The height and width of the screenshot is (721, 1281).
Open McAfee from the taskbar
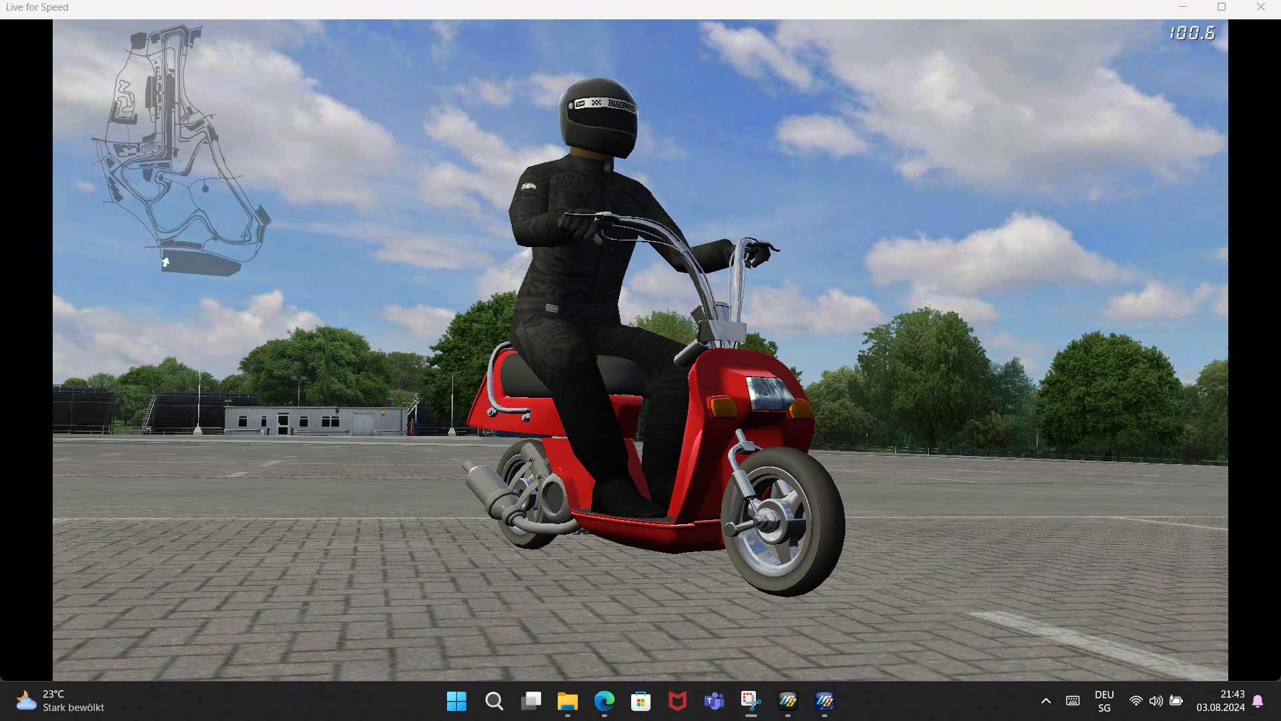(x=678, y=701)
